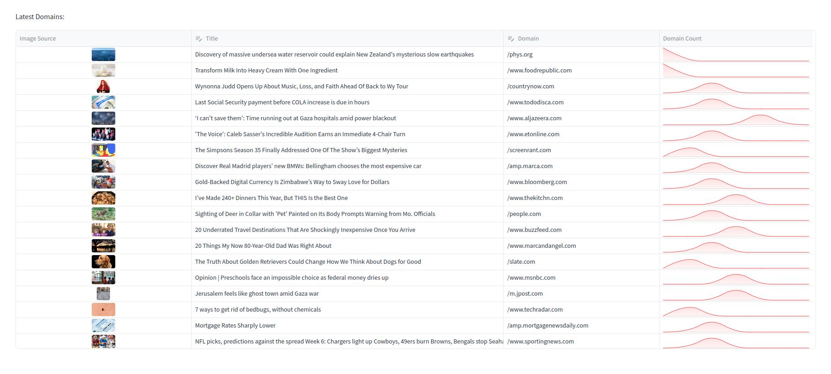This screenshot has width=831, height=374.
Task: Select the '240+ Dinners' title cell
Action: tap(347, 198)
